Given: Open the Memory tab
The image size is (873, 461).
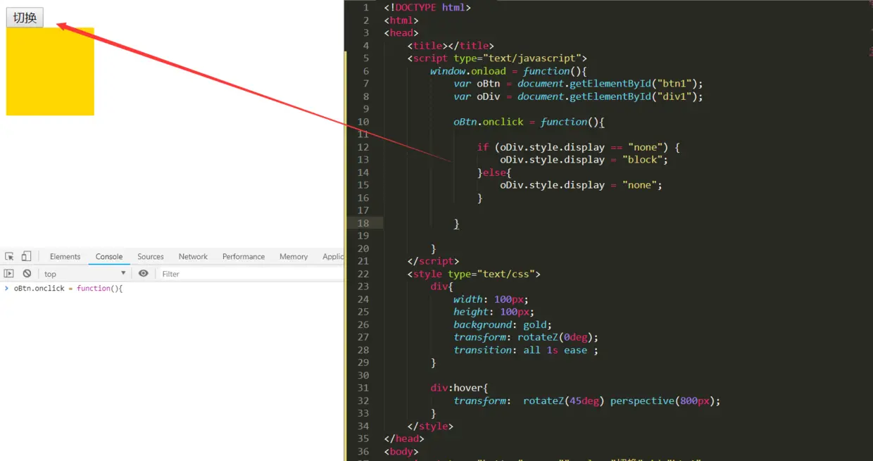Looking at the screenshot, I should 294,257.
